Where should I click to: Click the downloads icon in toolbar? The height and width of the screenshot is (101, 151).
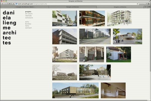pos(149,4)
